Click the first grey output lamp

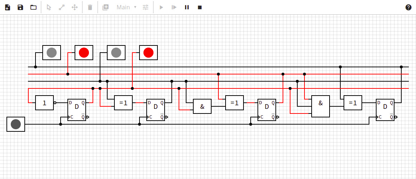52,53
